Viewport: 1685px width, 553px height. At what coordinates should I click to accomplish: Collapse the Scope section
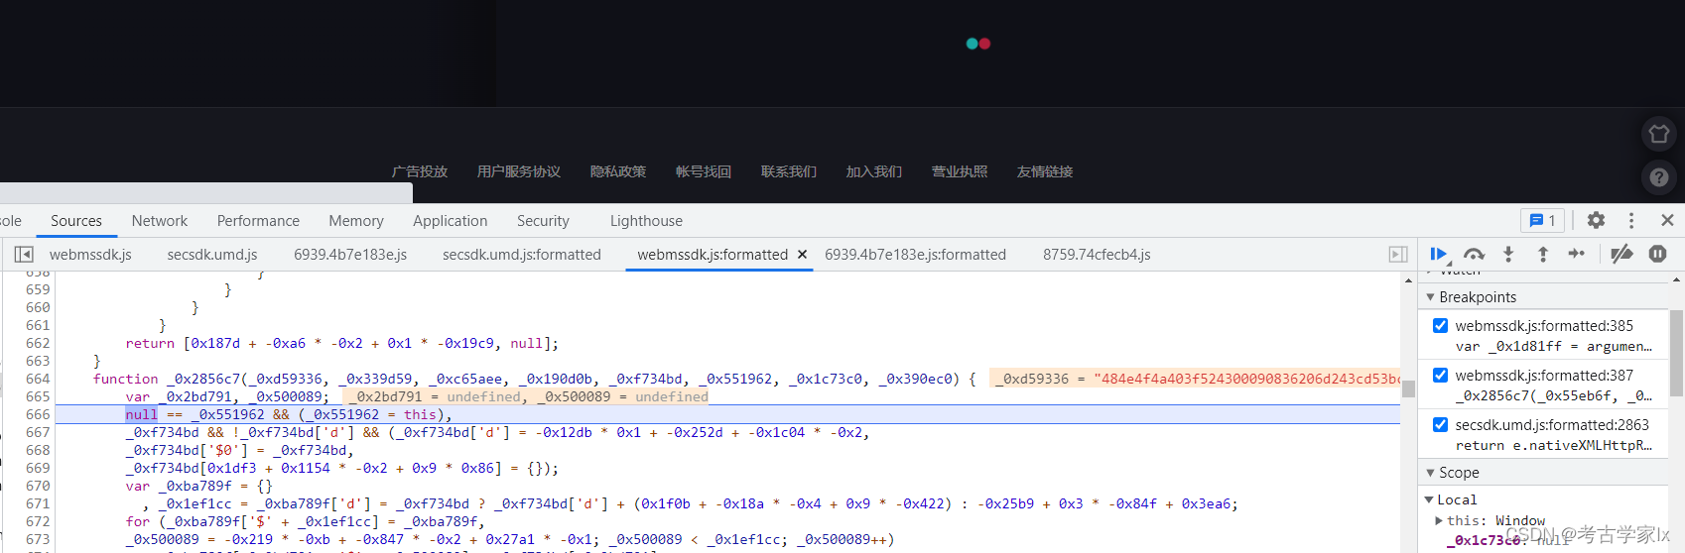[x=1431, y=473]
